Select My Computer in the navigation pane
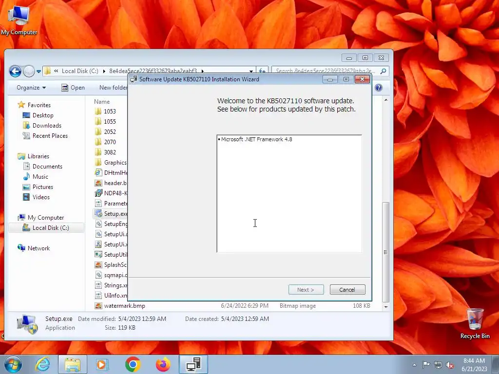499x374 pixels. coord(41,218)
